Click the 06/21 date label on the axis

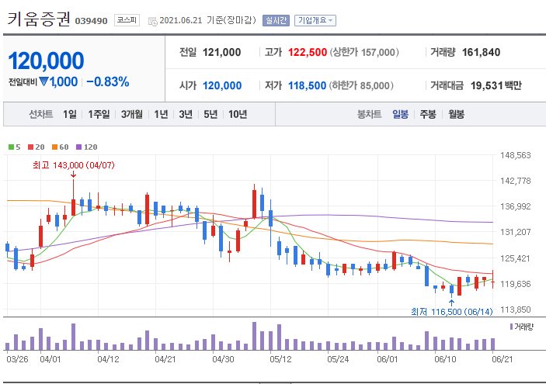pyautogui.click(x=503, y=359)
